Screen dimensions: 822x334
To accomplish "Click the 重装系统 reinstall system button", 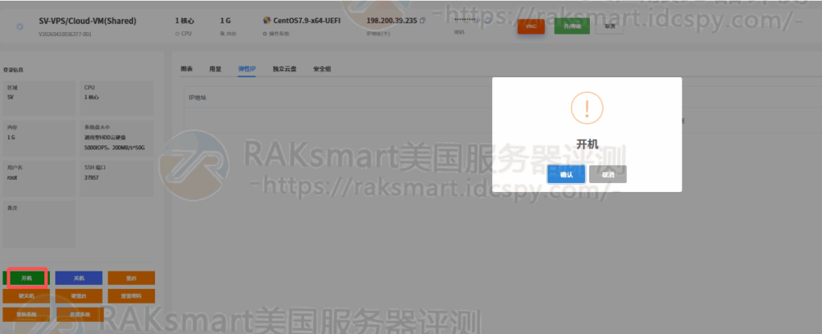I will (26, 314).
